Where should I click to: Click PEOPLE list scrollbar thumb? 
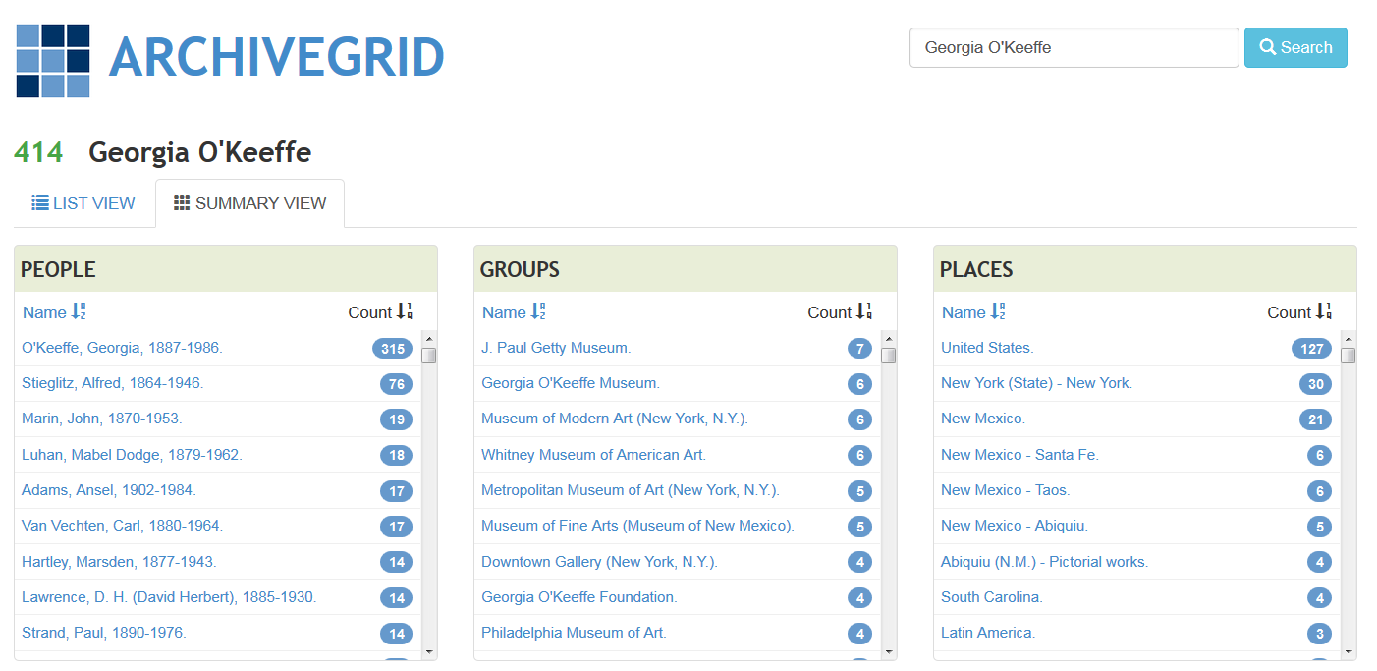tap(429, 355)
